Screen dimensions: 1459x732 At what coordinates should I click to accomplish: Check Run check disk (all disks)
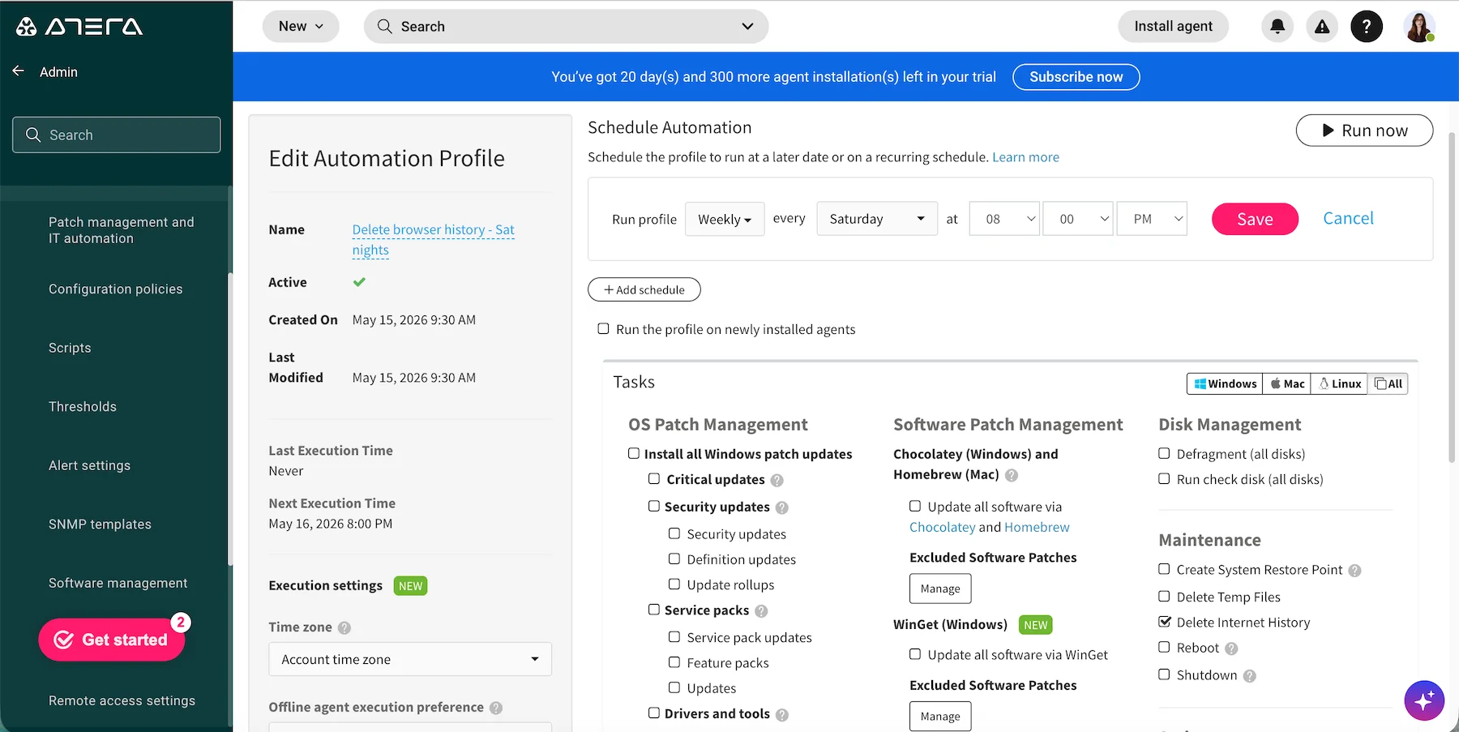pyautogui.click(x=1164, y=478)
